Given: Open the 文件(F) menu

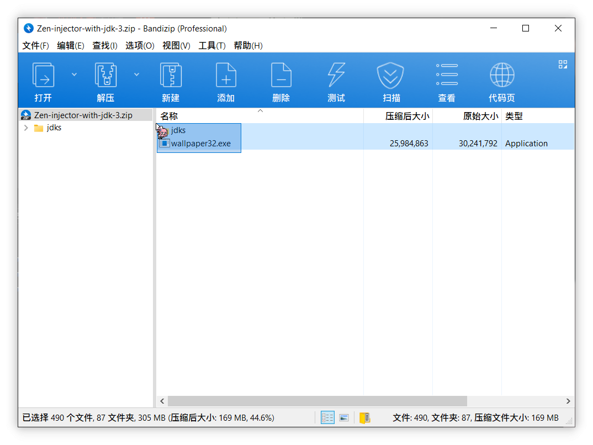Looking at the screenshot, I should pos(35,46).
